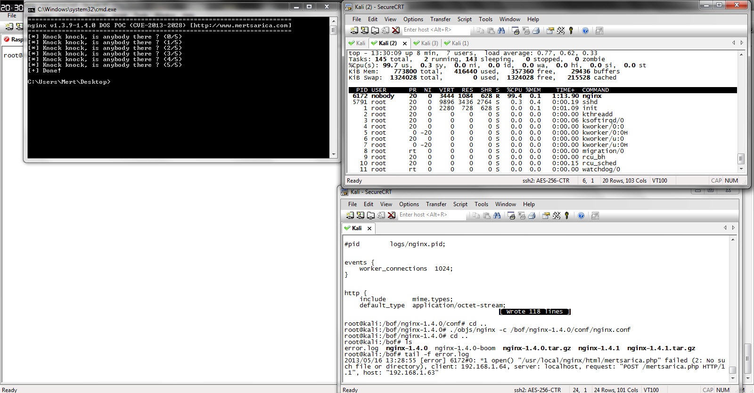Image resolution: width=754 pixels, height=393 pixels.
Task: Click tab scroll right arrow in lower Kali window
Action: (x=733, y=228)
